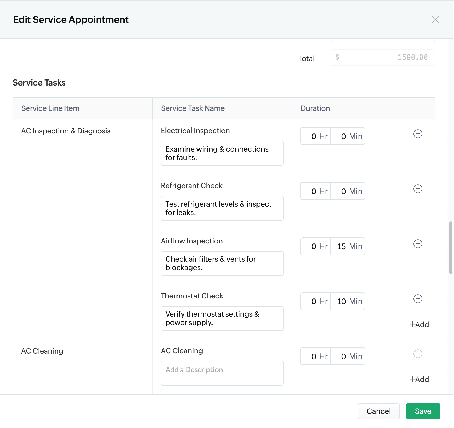Remove the Thermostat Check task

click(418, 299)
